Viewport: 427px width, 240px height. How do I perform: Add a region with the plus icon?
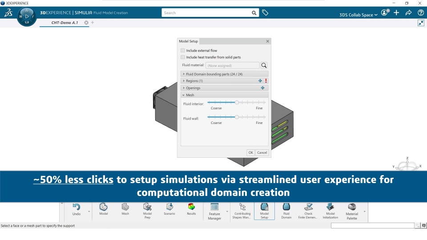[x=260, y=81]
